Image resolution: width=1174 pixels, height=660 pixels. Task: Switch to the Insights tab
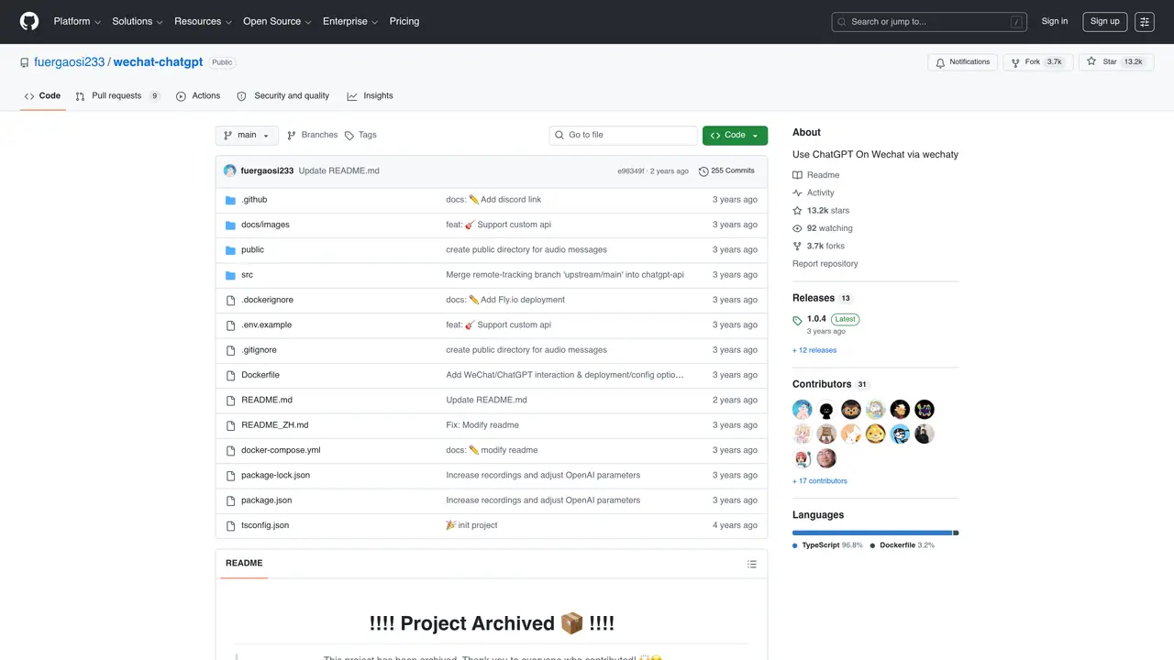tap(370, 95)
